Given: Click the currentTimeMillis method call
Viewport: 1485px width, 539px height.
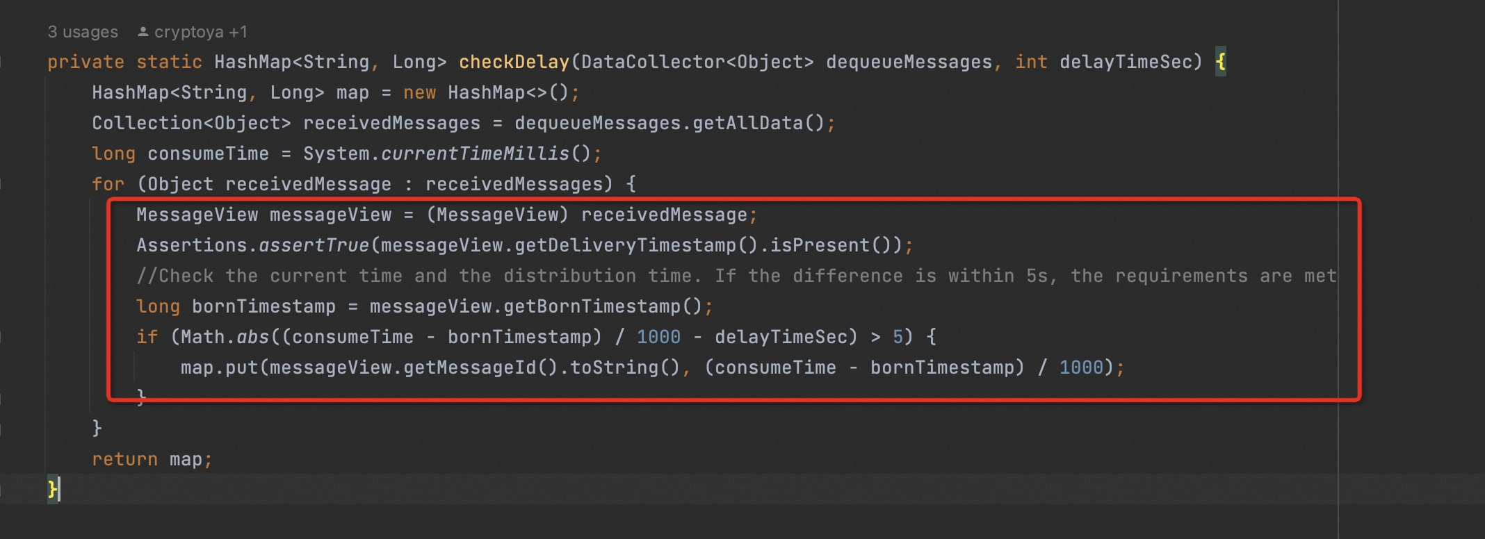Looking at the screenshot, I should [x=475, y=154].
